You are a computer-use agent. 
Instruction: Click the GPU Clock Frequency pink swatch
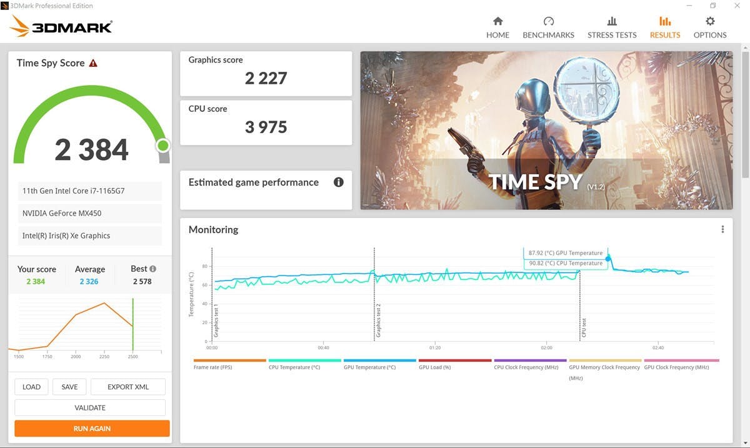[681, 361]
